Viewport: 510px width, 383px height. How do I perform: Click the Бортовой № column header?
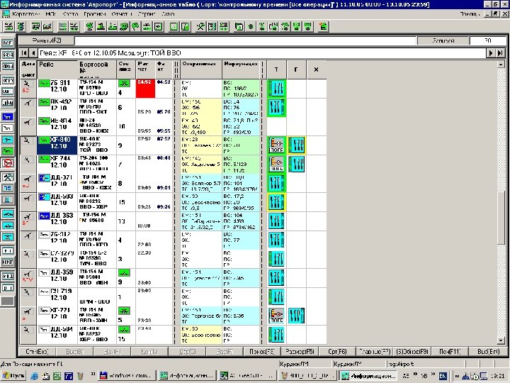click(97, 70)
